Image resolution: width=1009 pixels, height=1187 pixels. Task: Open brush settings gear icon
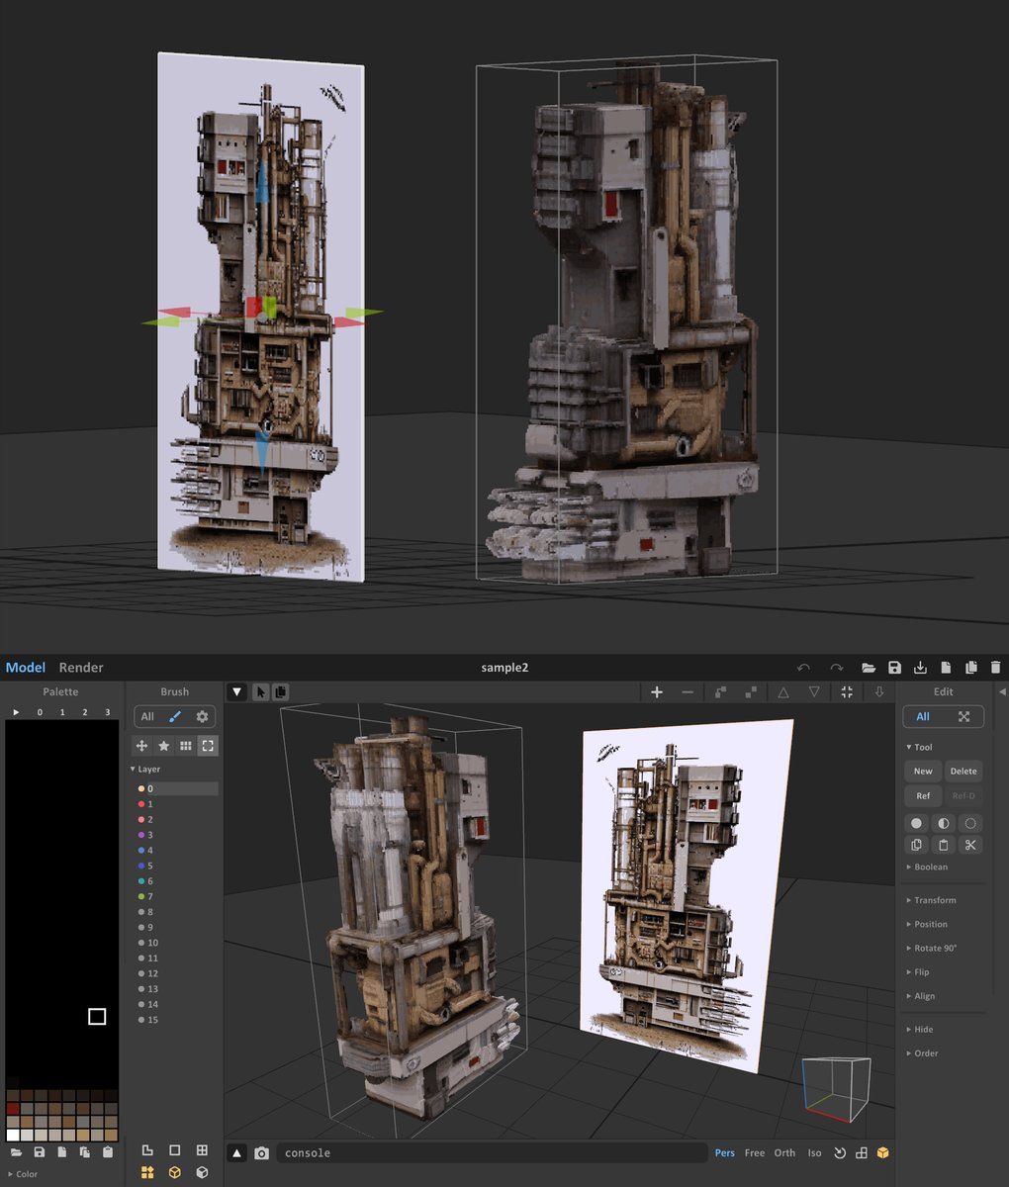pyautogui.click(x=202, y=716)
